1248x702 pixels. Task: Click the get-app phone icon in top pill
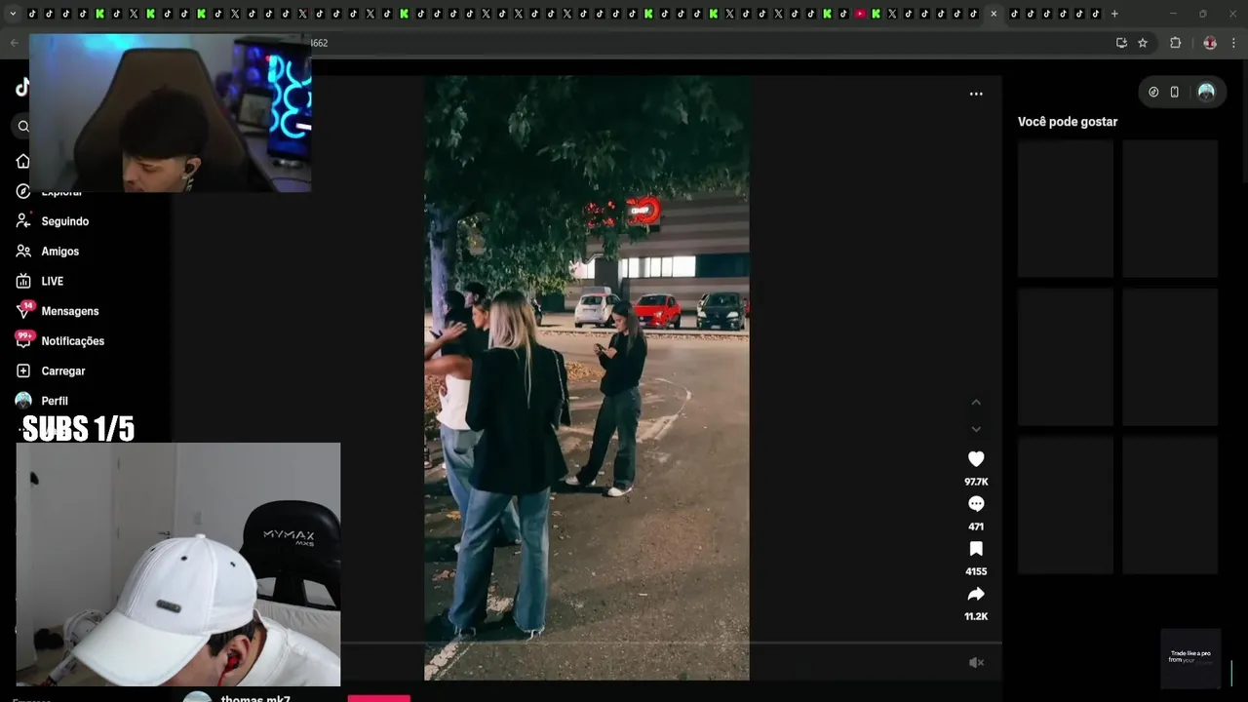click(x=1175, y=92)
